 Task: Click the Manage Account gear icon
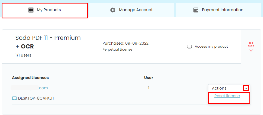(x=113, y=10)
